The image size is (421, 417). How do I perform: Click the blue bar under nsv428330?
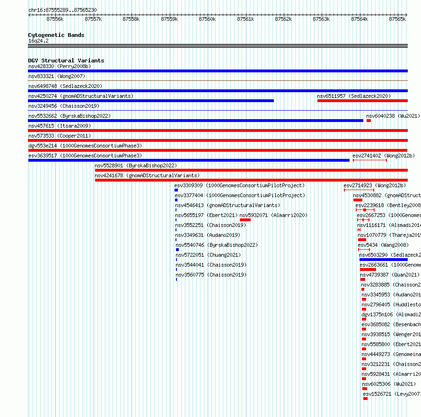218,71
